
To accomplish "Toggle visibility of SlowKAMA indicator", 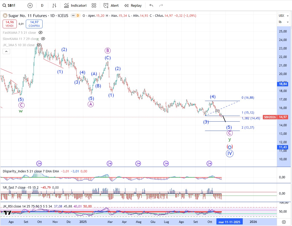I will [43, 39].
